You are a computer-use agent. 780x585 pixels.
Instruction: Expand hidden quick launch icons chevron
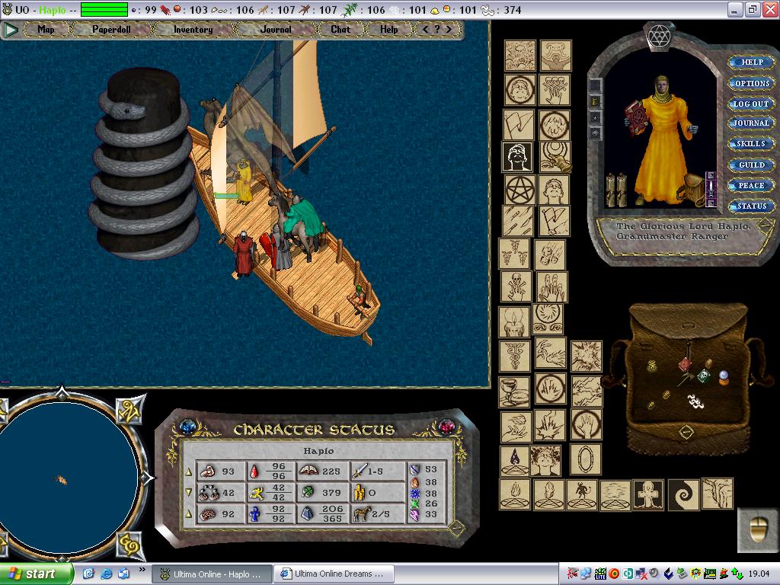[x=141, y=570]
